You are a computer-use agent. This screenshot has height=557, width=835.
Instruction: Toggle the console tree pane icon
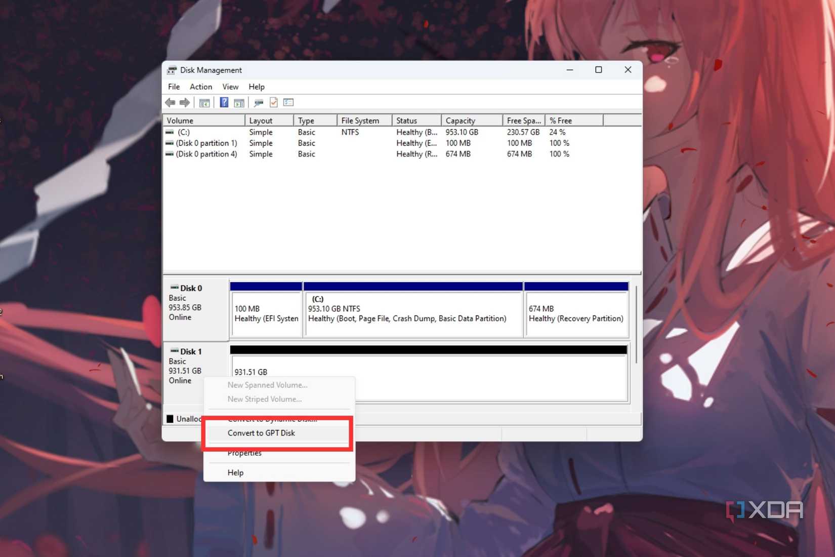point(204,102)
